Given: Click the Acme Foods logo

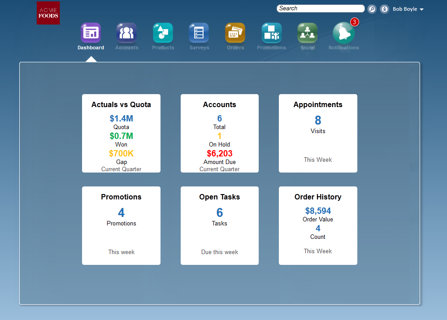Looking at the screenshot, I should click(48, 13).
